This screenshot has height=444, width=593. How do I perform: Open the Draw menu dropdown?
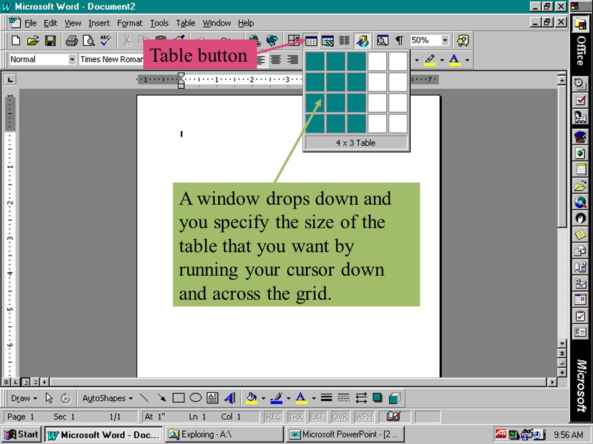[x=24, y=398]
